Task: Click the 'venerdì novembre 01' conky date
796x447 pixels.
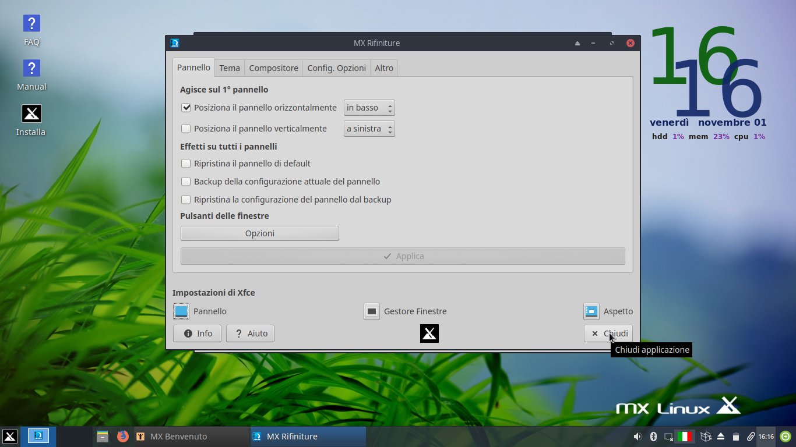Action: click(x=708, y=122)
